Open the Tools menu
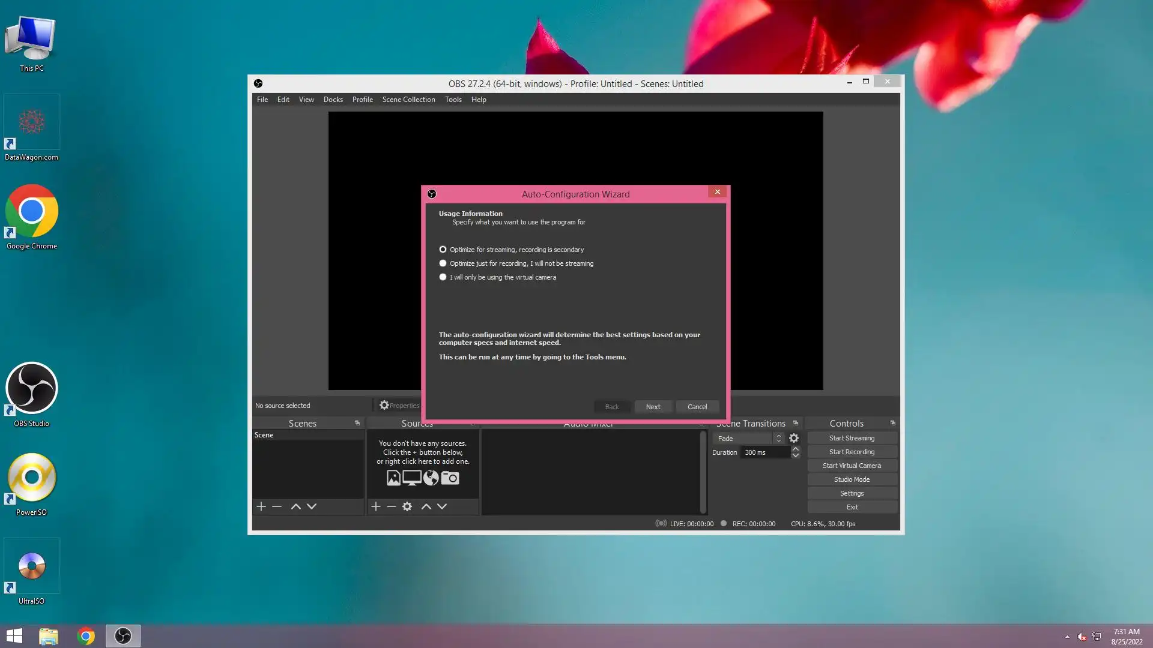 tap(453, 100)
